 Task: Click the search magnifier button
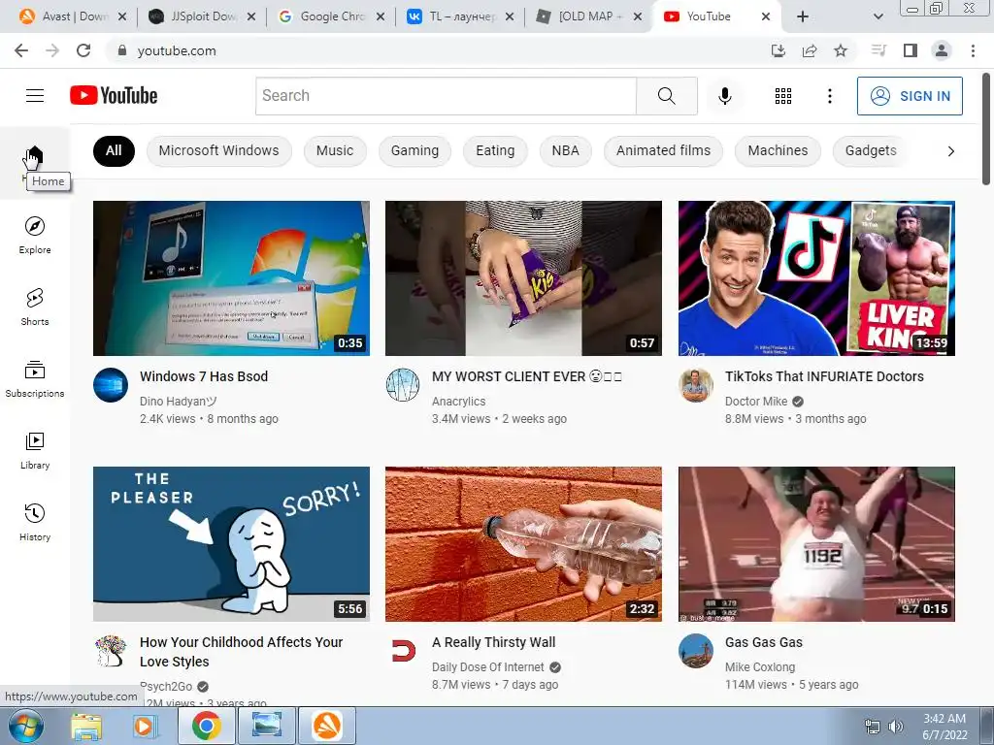pyautogui.click(x=666, y=96)
